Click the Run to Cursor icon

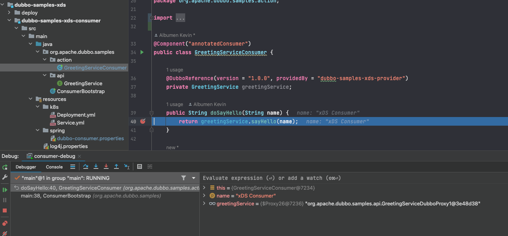pyautogui.click(x=127, y=167)
